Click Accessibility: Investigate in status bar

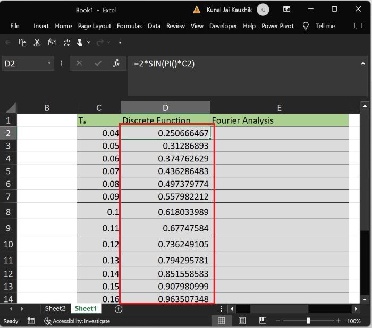(x=77, y=321)
